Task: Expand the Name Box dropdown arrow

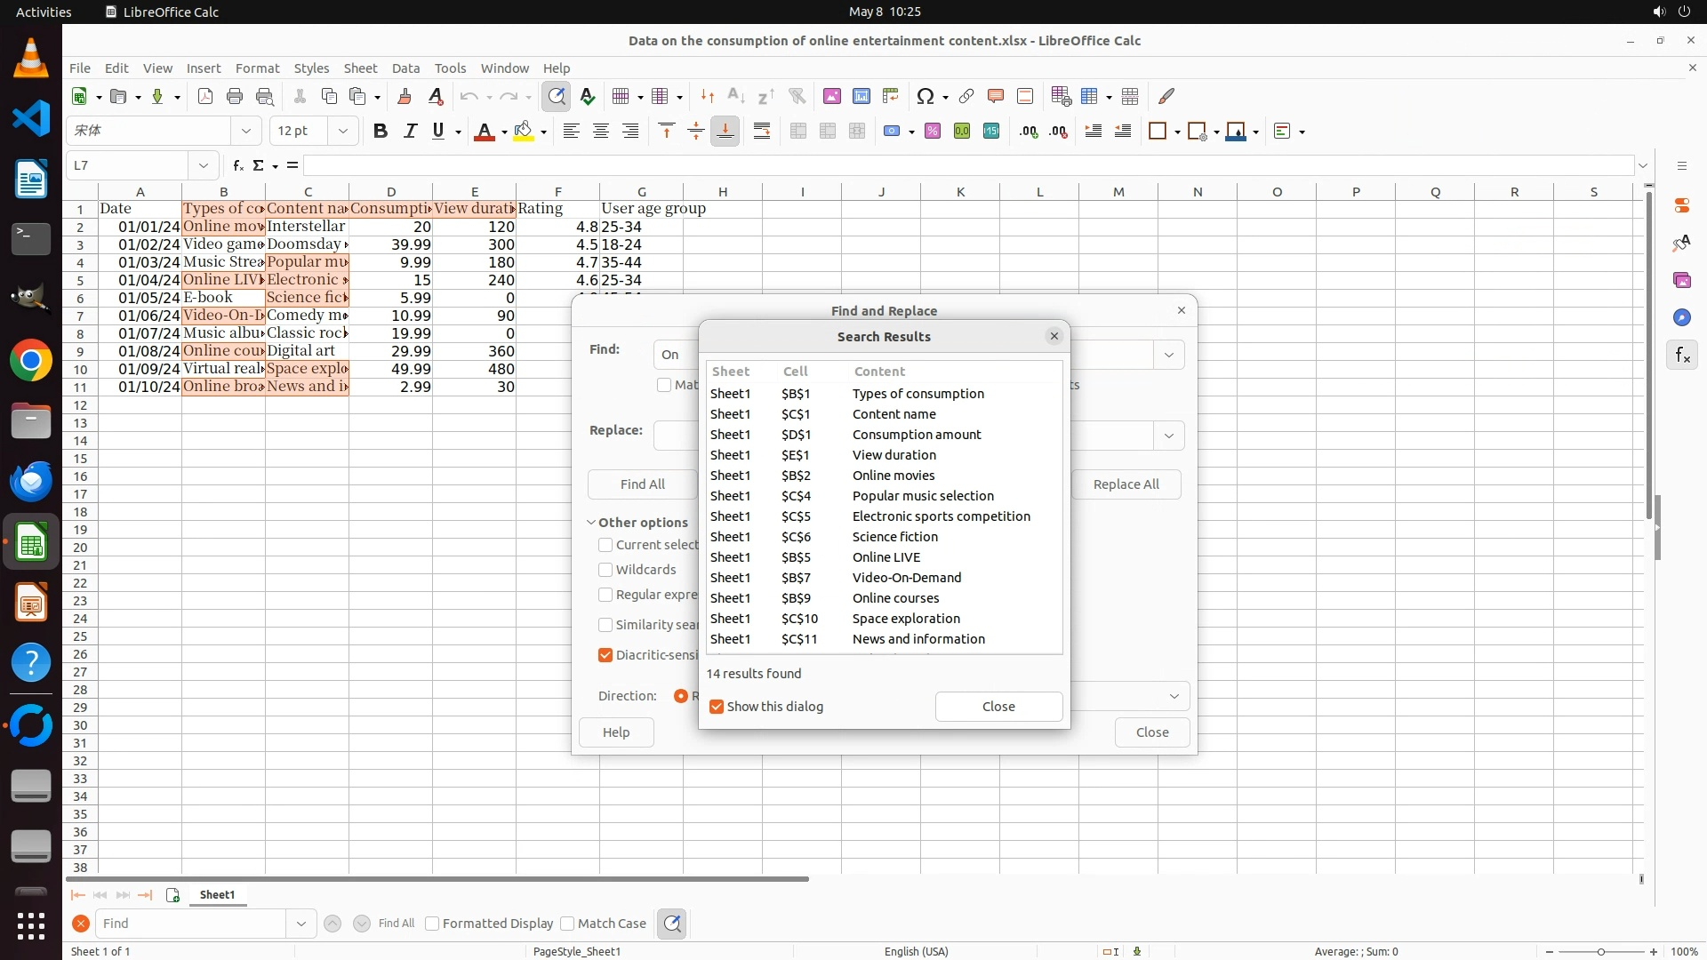Action: click(x=204, y=165)
